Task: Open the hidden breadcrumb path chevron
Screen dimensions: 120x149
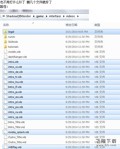Action: tap(4, 16)
